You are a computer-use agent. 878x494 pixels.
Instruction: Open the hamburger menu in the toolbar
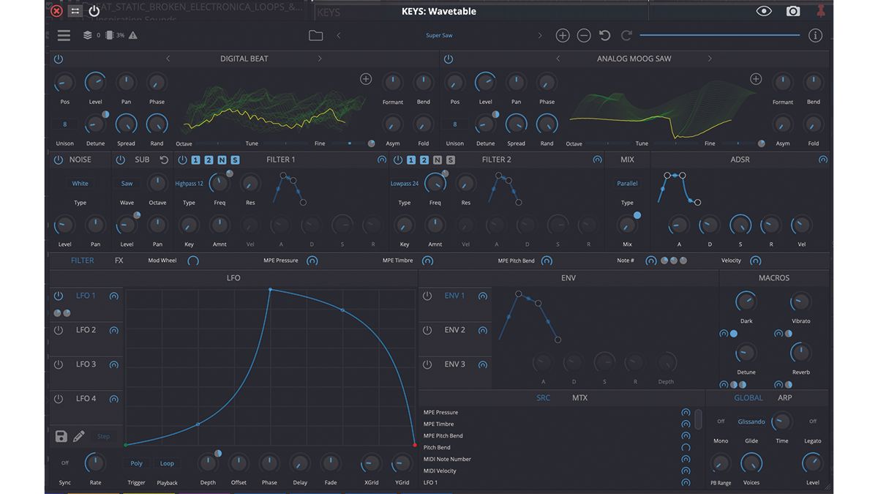click(64, 34)
